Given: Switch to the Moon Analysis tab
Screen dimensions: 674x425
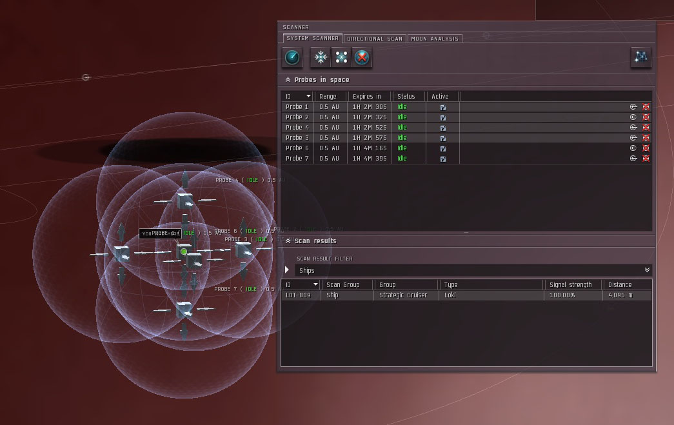Looking at the screenshot, I should pyautogui.click(x=435, y=39).
